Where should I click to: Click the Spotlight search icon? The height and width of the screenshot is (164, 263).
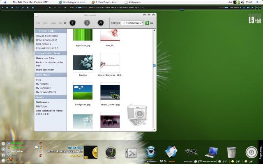point(258,2)
